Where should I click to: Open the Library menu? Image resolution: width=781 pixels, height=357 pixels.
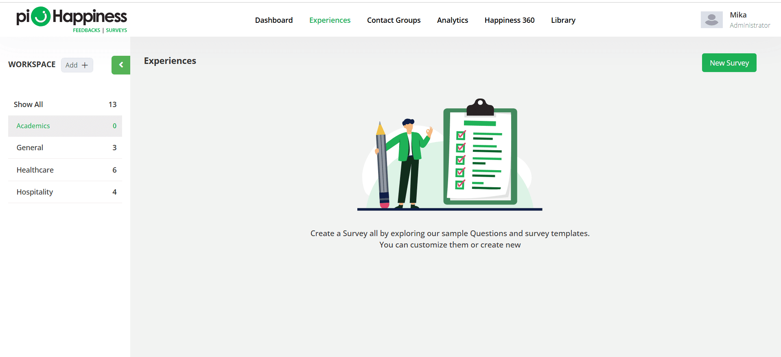click(563, 20)
